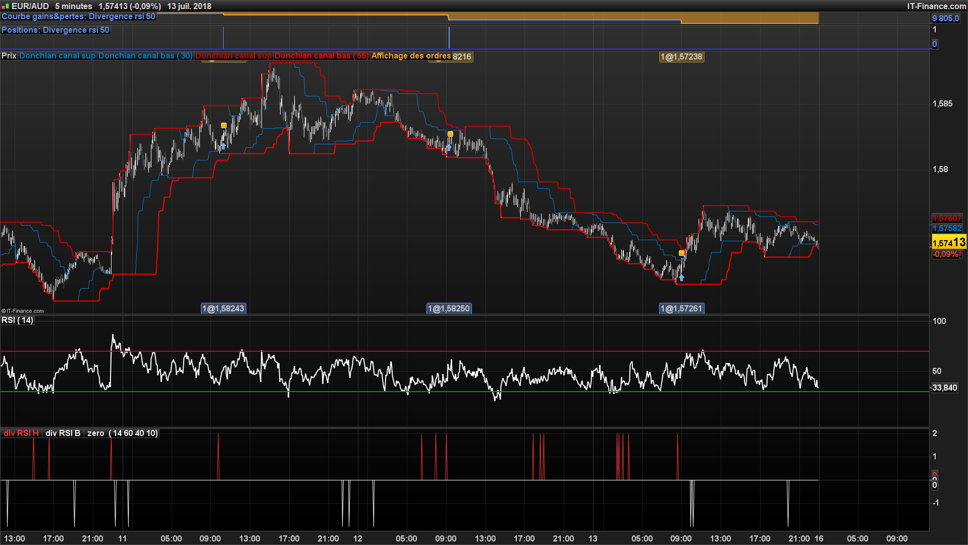Click the 50 level on the RSI scale
Image resolution: width=968 pixels, height=545 pixels.
[x=937, y=371]
